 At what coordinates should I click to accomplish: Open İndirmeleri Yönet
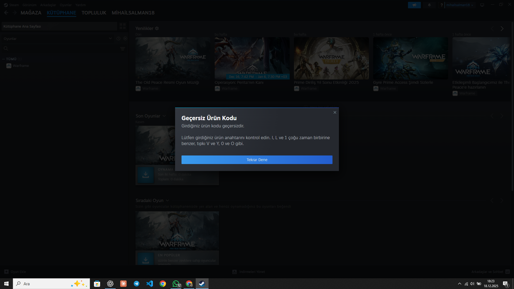pyautogui.click(x=249, y=272)
